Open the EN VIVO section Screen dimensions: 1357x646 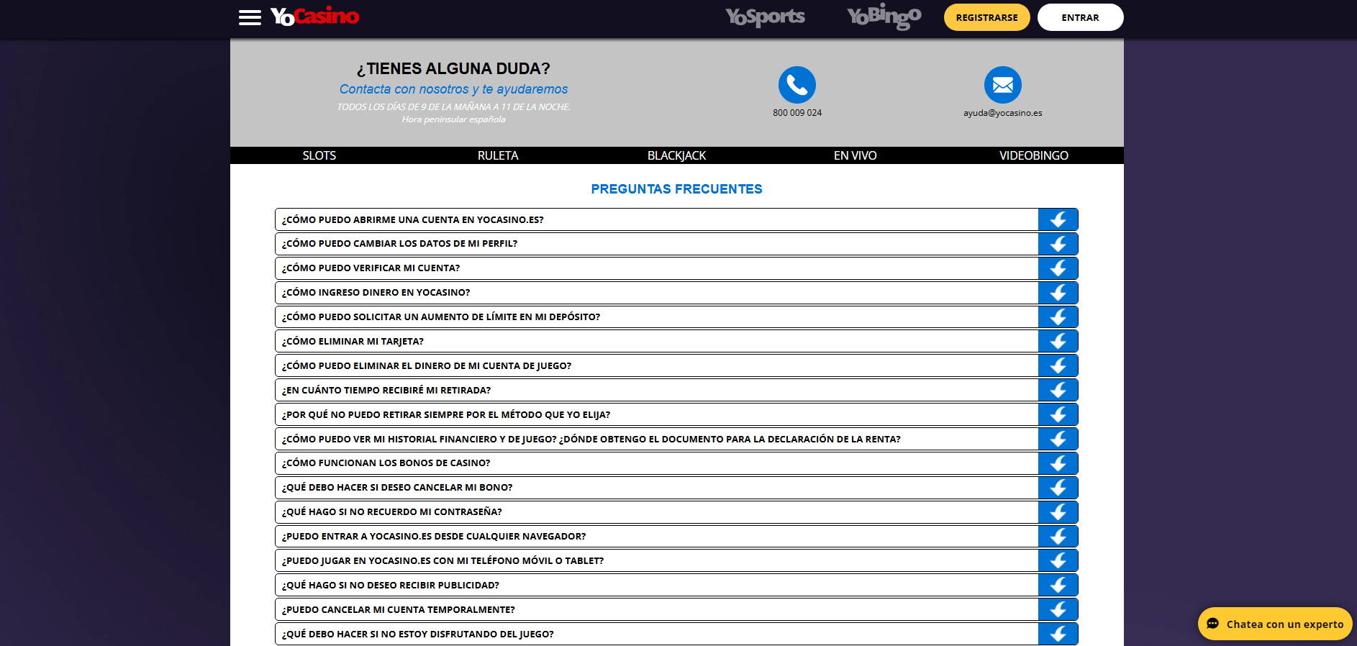tap(855, 155)
